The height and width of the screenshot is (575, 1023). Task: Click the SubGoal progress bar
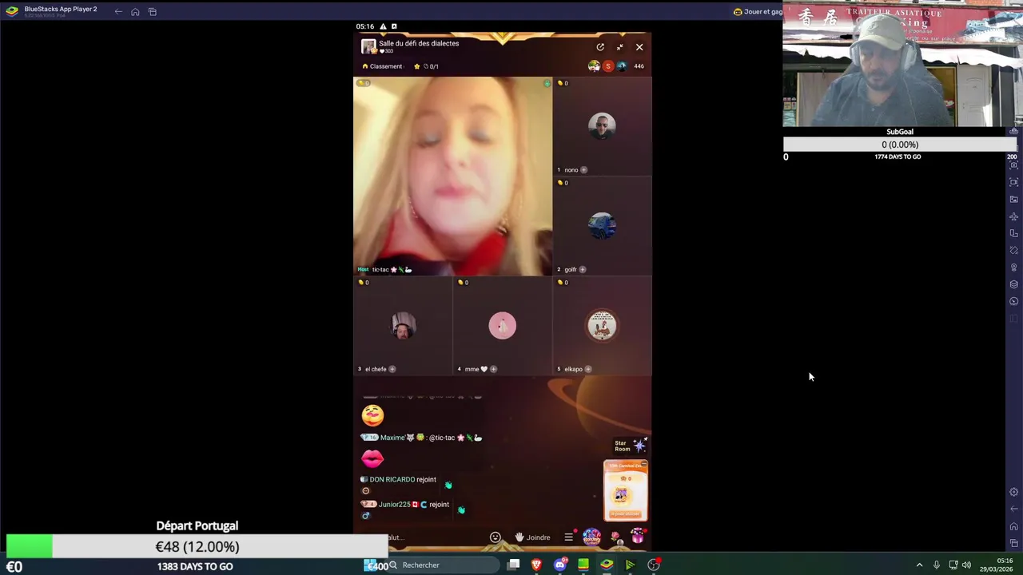(x=899, y=145)
